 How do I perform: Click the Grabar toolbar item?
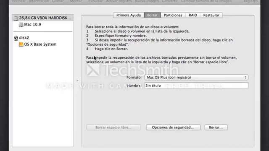coord(58,1)
